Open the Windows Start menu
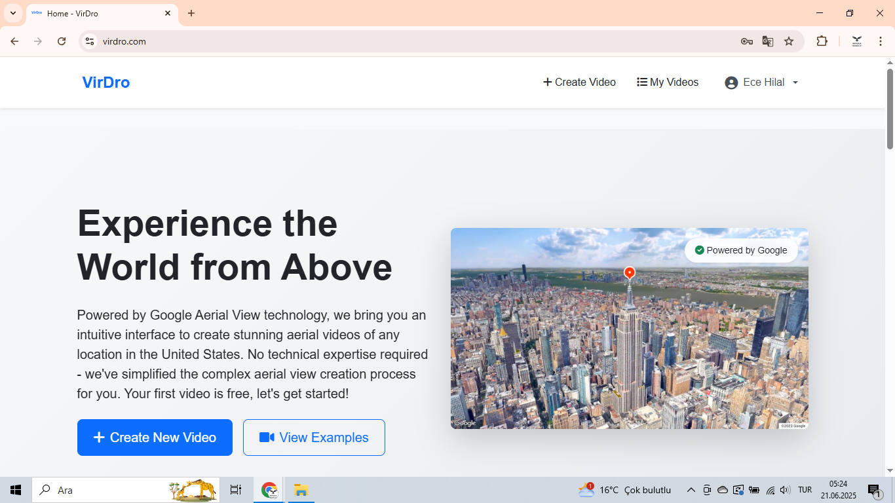The width and height of the screenshot is (895, 503). pos(16,490)
